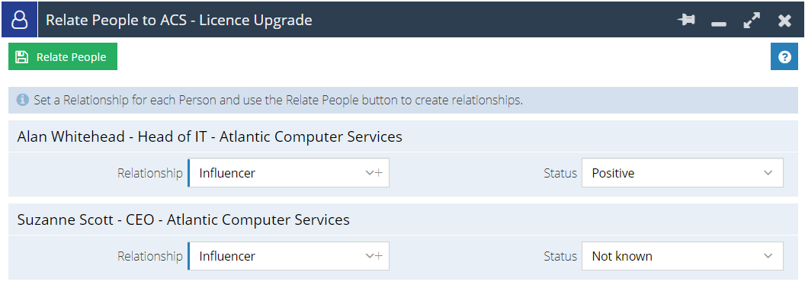
Task: Add new relationship type for Suzanne Scott
Action: 380,256
